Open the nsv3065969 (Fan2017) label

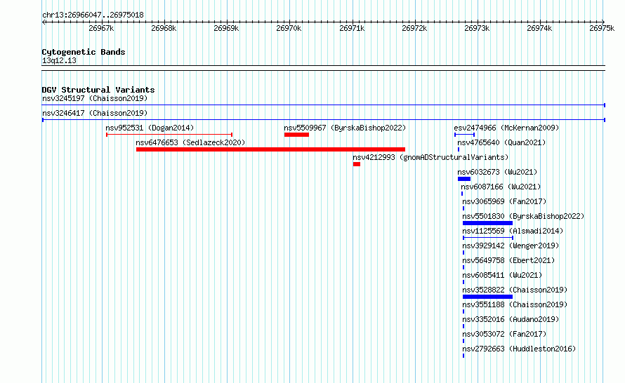[504, 201]
